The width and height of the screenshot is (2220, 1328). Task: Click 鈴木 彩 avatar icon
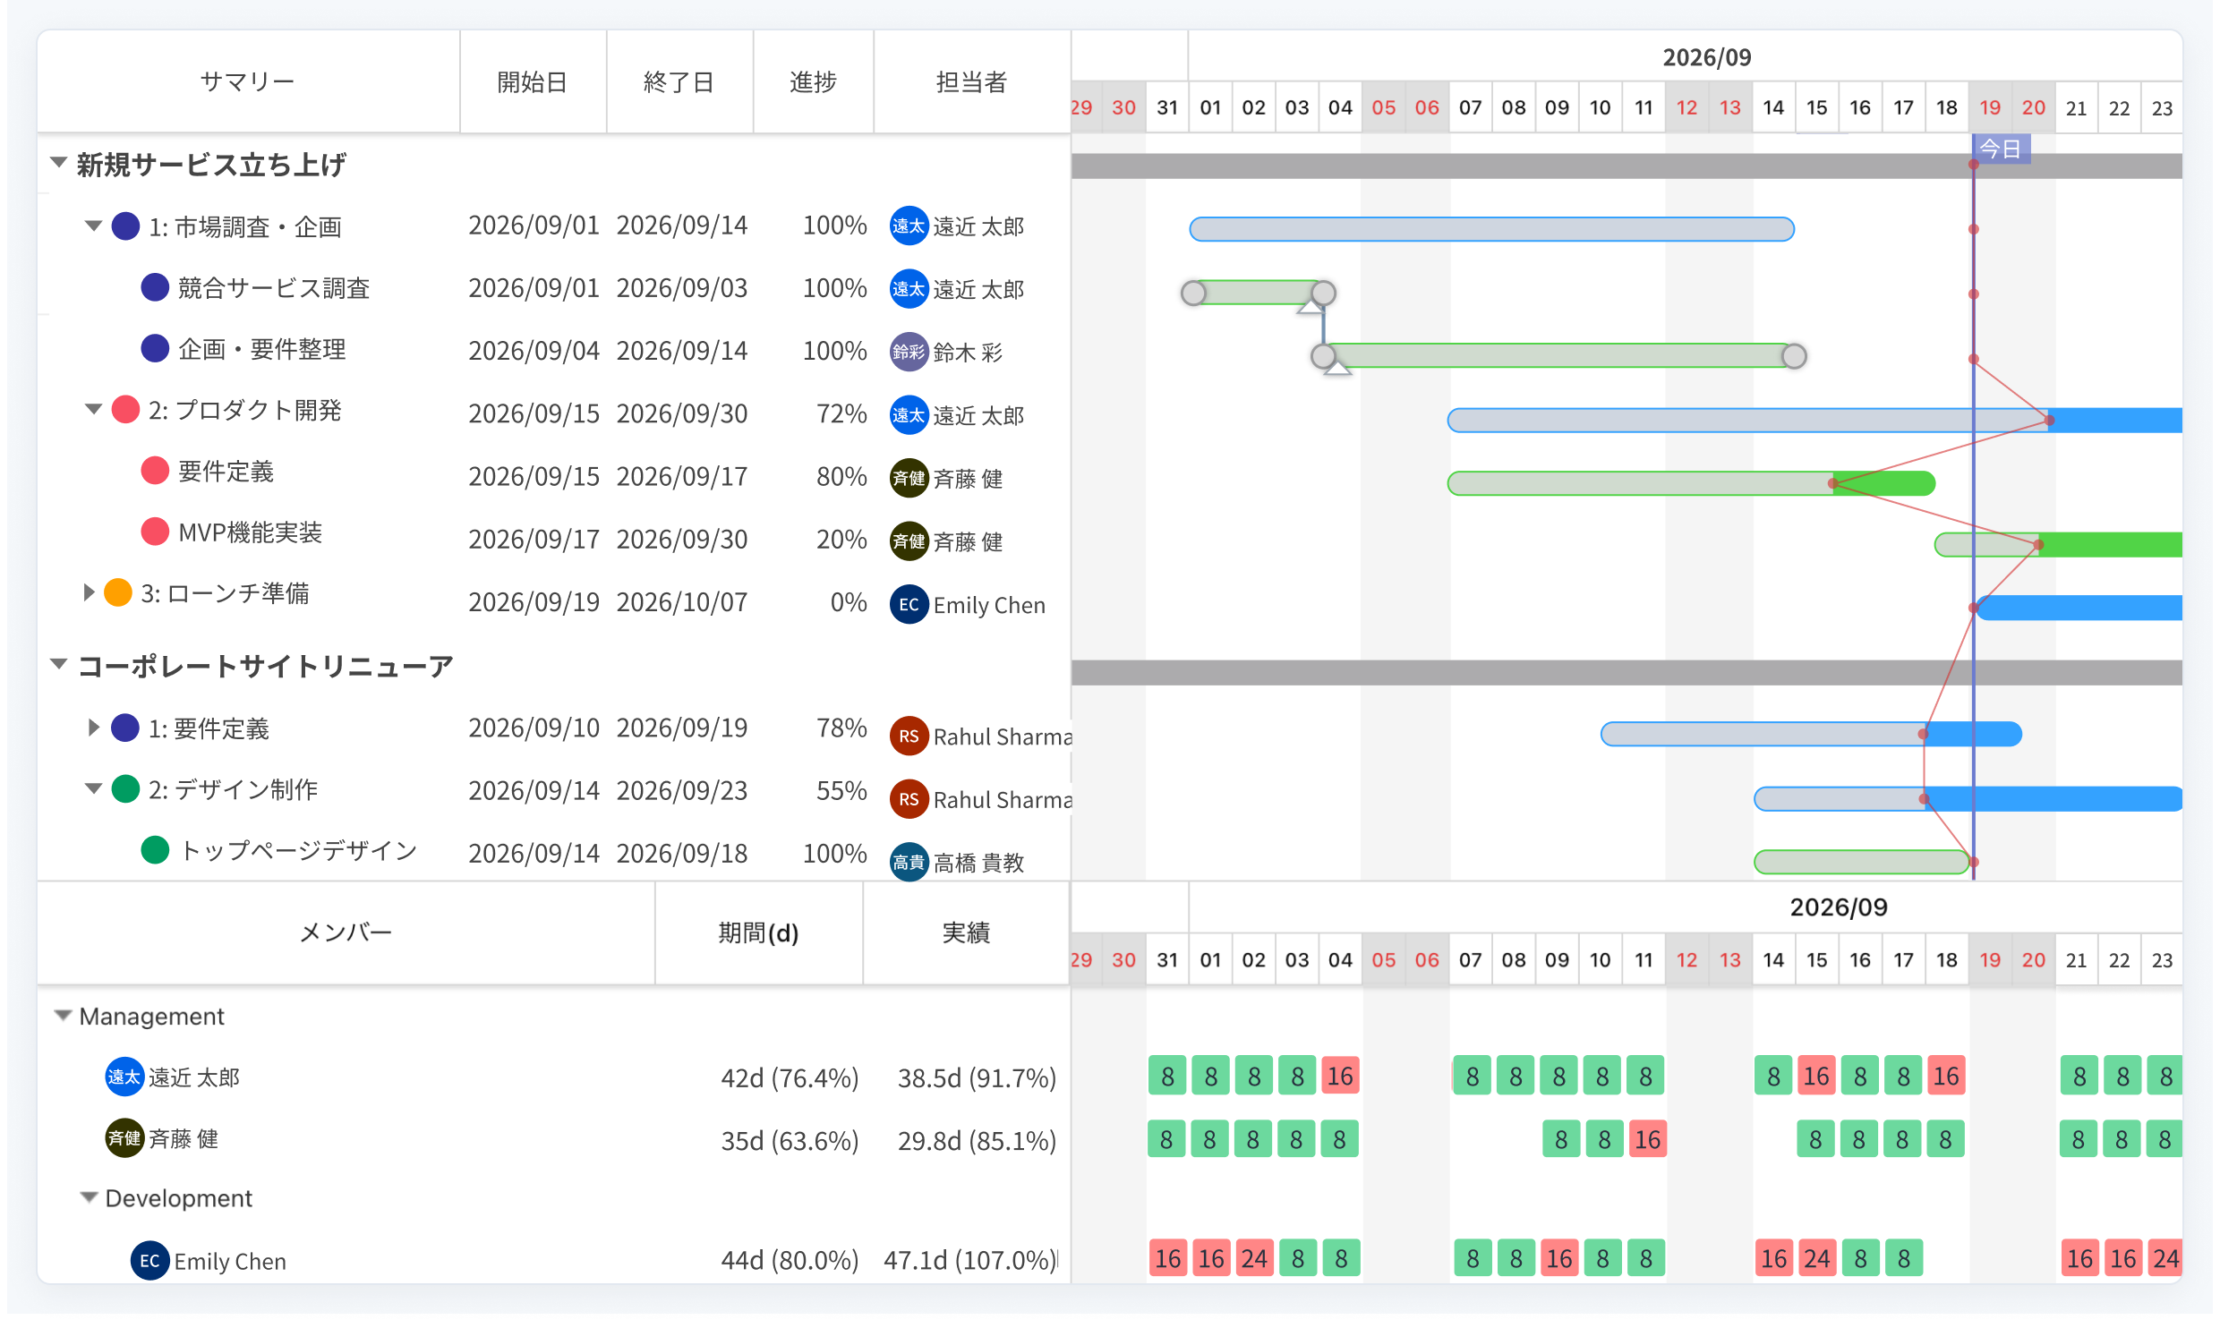click(x=908, y=352)
